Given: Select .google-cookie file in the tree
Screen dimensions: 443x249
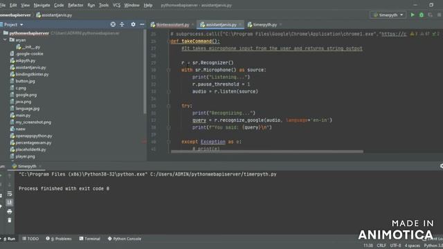Looking at the screenshot, I should pos(29,54).
